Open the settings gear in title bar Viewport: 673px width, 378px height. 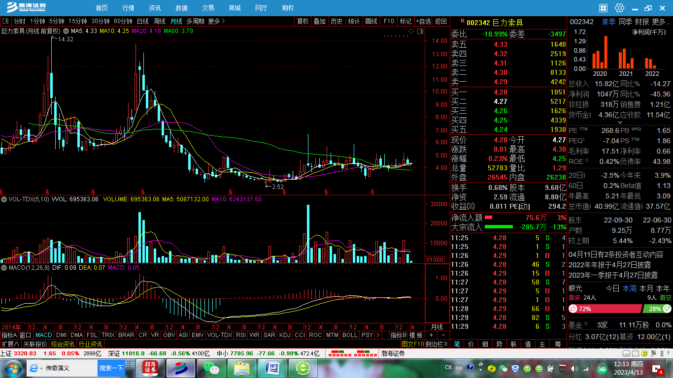[x=619, y=8]
